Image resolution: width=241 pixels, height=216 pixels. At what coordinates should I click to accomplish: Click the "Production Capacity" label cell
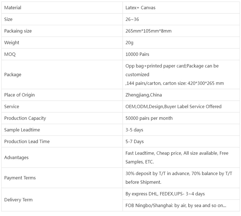point(25,118)
